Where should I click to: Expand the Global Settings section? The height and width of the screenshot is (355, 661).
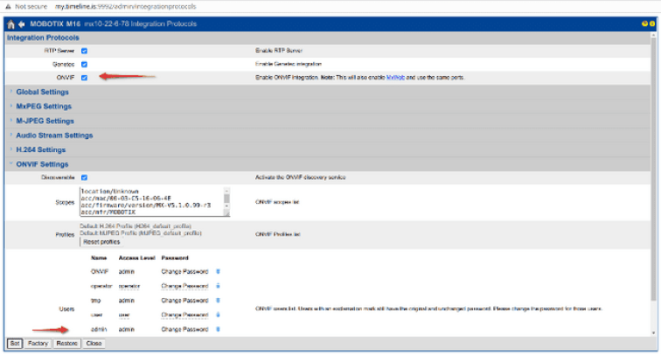[44, 92]
